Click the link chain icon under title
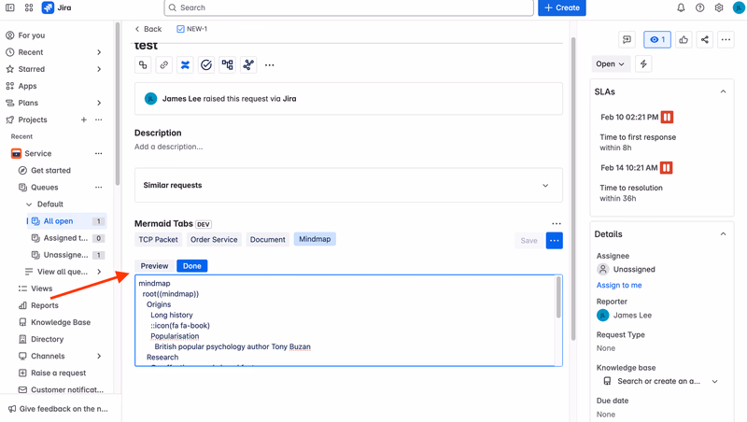 [164, 64]
